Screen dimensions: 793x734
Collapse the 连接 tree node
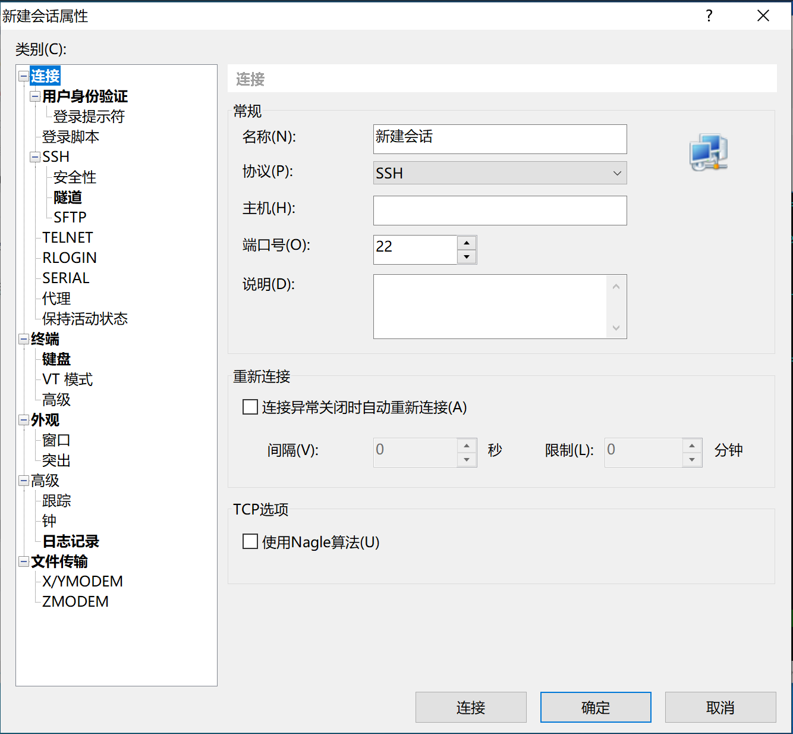(x=24, y=76)
